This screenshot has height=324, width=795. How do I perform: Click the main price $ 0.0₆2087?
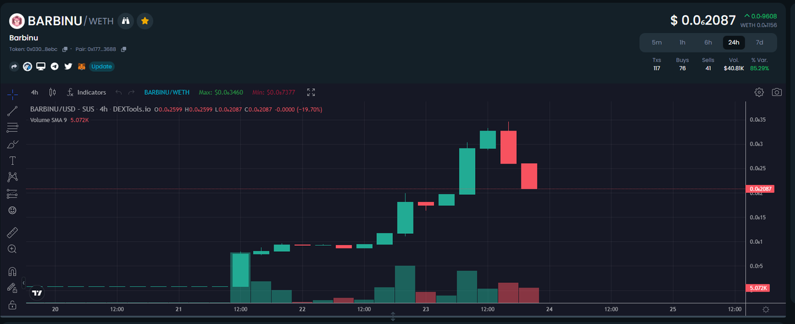click(x=704, y=21)
